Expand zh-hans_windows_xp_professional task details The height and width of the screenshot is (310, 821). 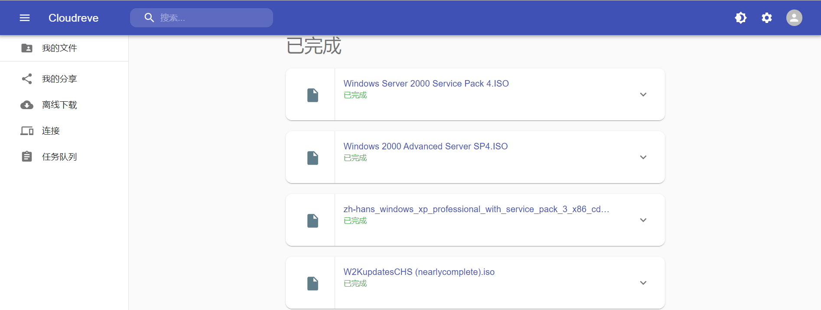(643, 220)
